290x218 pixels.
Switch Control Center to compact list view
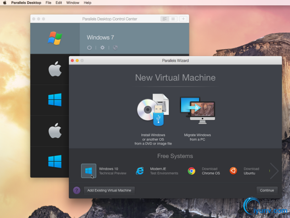[x=173, y=19]
